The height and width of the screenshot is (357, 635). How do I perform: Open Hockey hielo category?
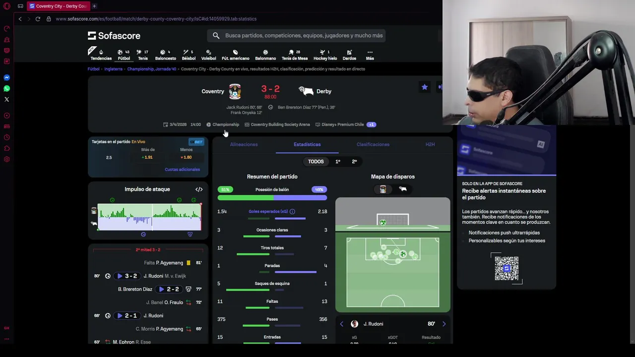tap(325, 55)
